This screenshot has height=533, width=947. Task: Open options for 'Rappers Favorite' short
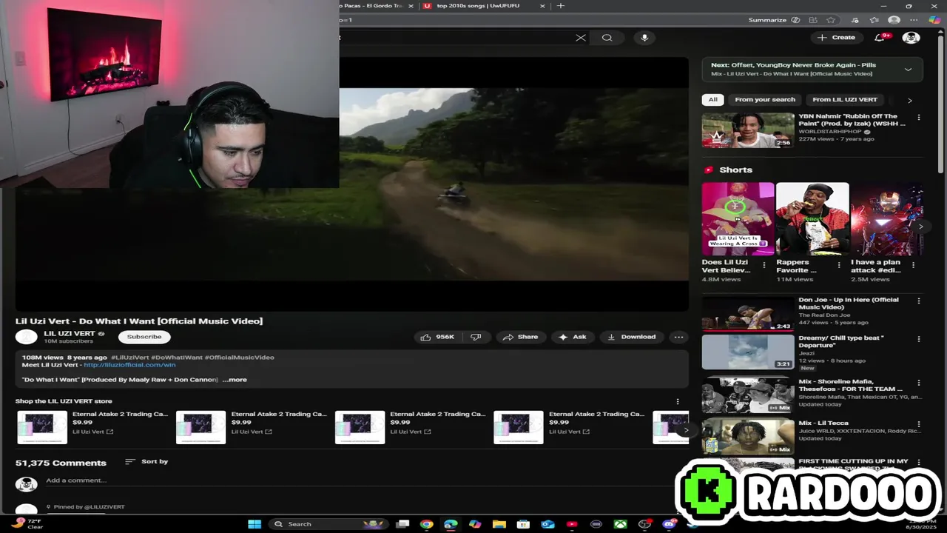(839, 265)
